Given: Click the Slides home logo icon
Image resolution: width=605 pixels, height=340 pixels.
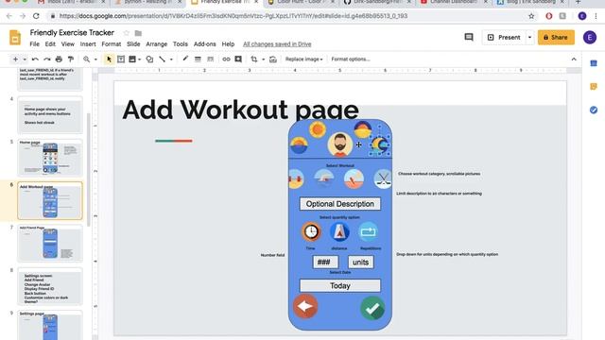Looking at the screenshot, I should [15, 38].
